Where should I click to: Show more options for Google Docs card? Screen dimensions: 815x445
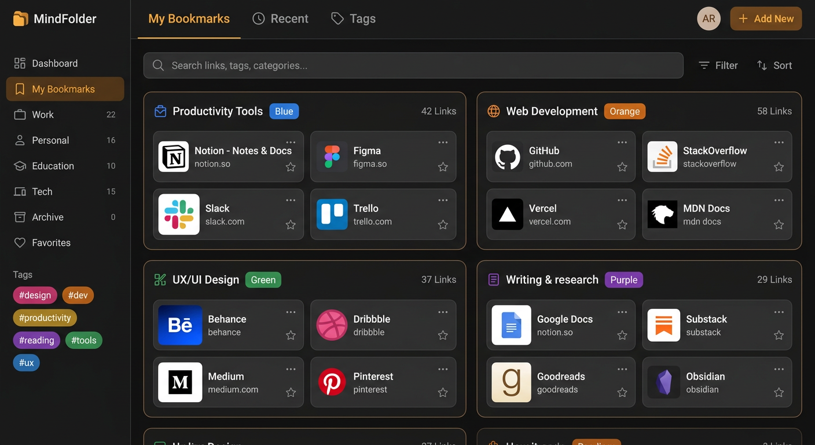point(622,312)
